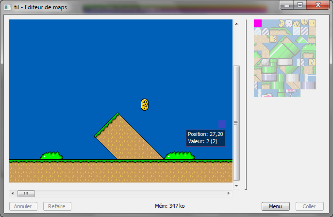Click the right green bush on map

coord(180,156)
